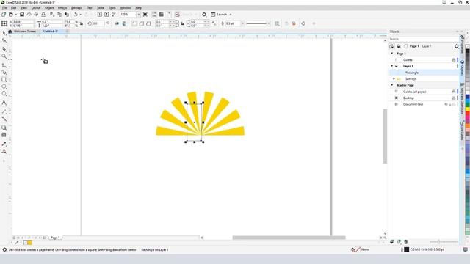Image resolution: width=470 pixels, height=264 pixels.
Task: Click the New document icon
Action: [x=4, y=15]
